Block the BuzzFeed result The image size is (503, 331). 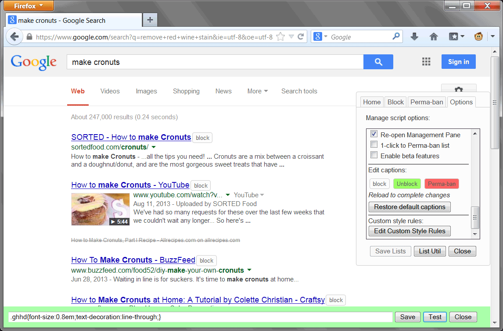[207, 260]
